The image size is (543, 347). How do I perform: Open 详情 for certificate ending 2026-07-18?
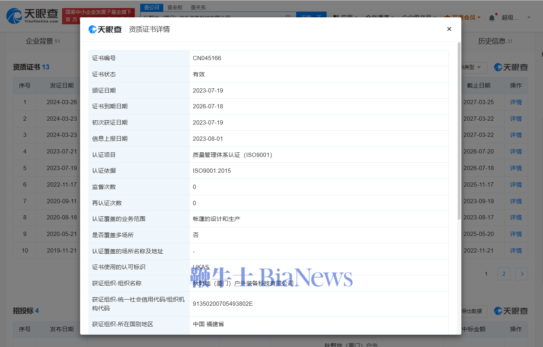point(516,168)
